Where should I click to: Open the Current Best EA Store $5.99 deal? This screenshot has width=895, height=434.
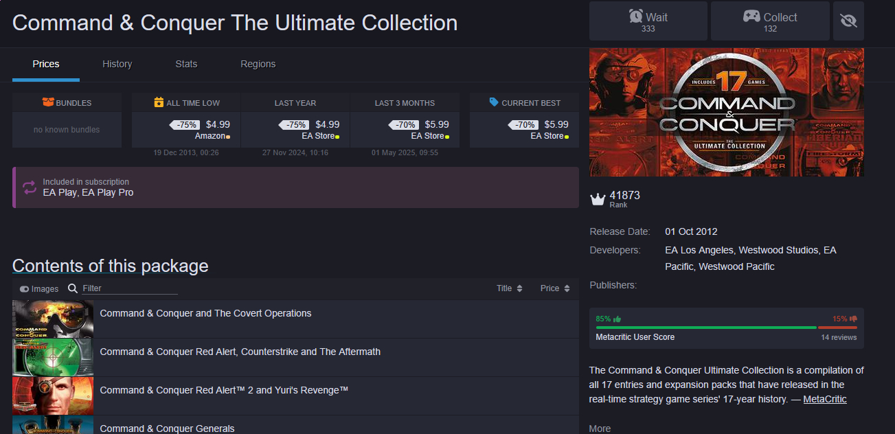pos(524,130)
